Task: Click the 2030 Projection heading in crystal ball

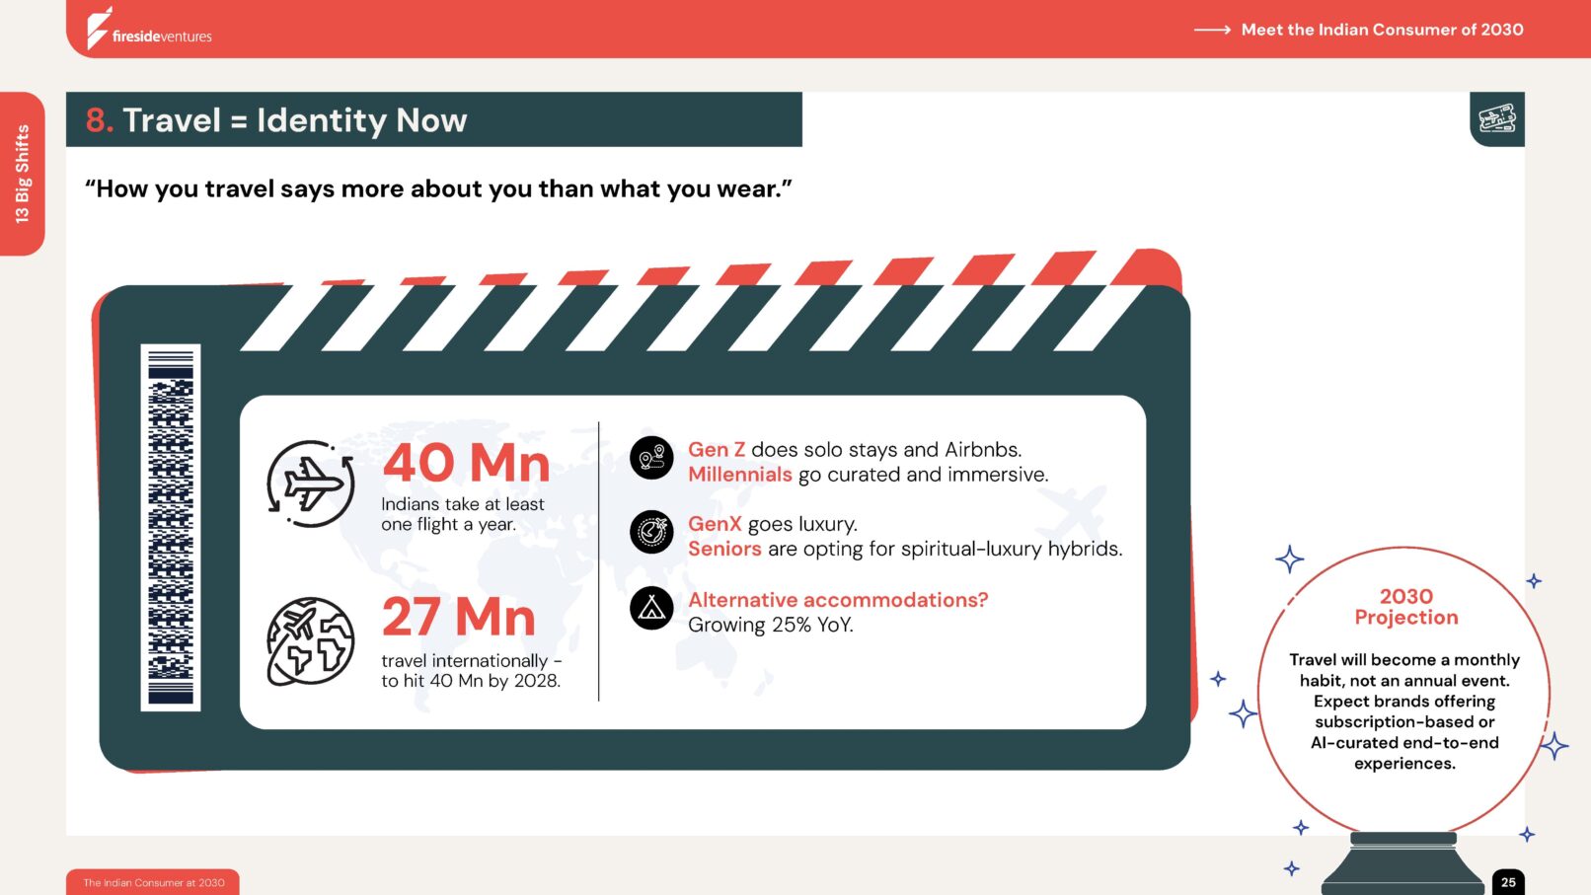Action: [x=1405, y=607]
